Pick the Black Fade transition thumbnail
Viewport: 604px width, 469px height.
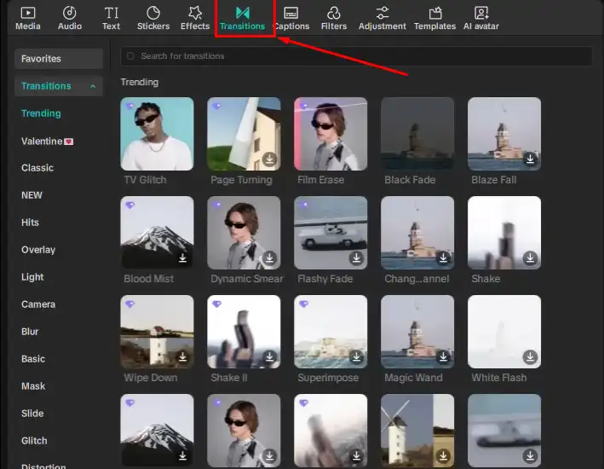417,134
